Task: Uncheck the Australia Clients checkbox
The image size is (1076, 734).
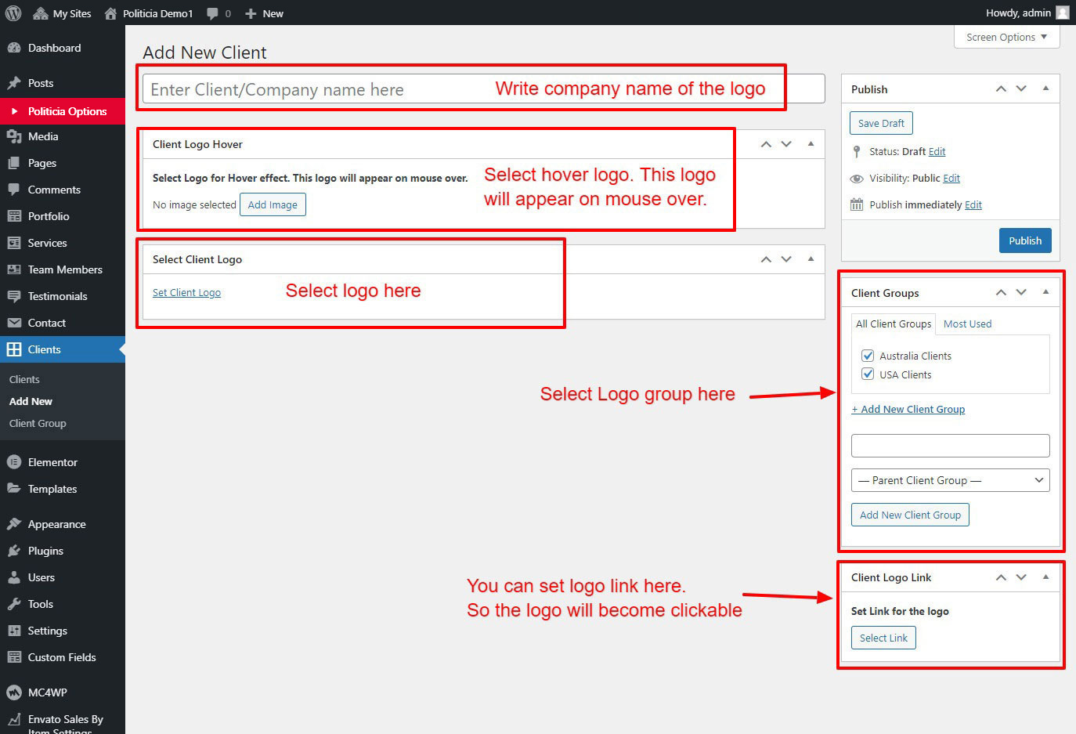Action: point(868,356)
